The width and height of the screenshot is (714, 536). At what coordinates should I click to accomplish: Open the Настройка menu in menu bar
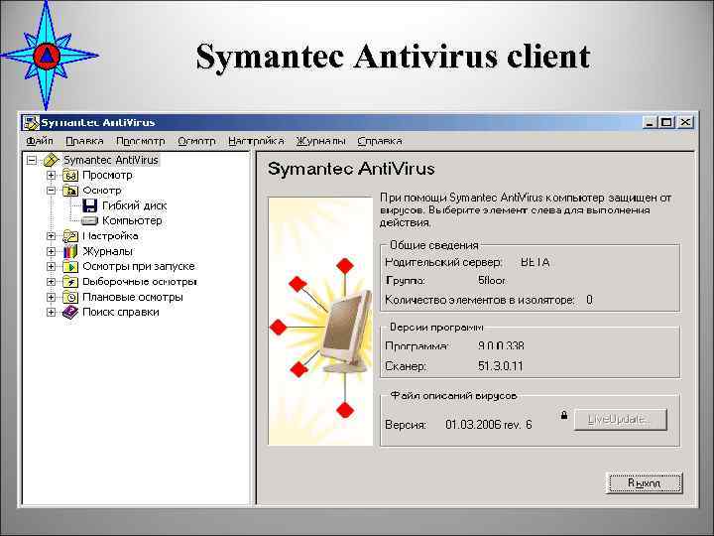(256, 141)
